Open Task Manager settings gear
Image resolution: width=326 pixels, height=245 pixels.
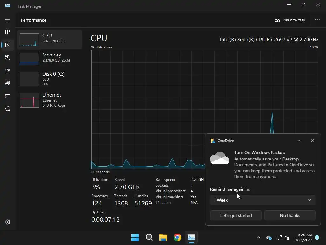(8, 222)
